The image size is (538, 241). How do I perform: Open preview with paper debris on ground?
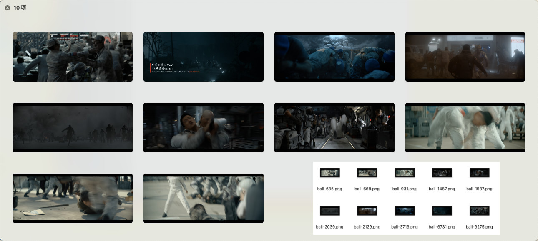73,198
